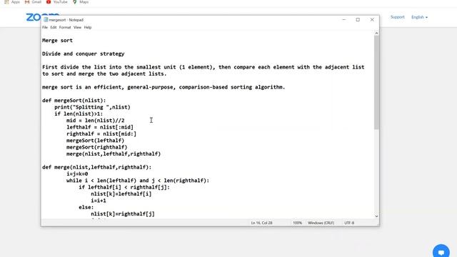Viewport: 457px width, 257px height.
Task: Click the 'mid = len(nlist)//2' line
Action: 95,121
